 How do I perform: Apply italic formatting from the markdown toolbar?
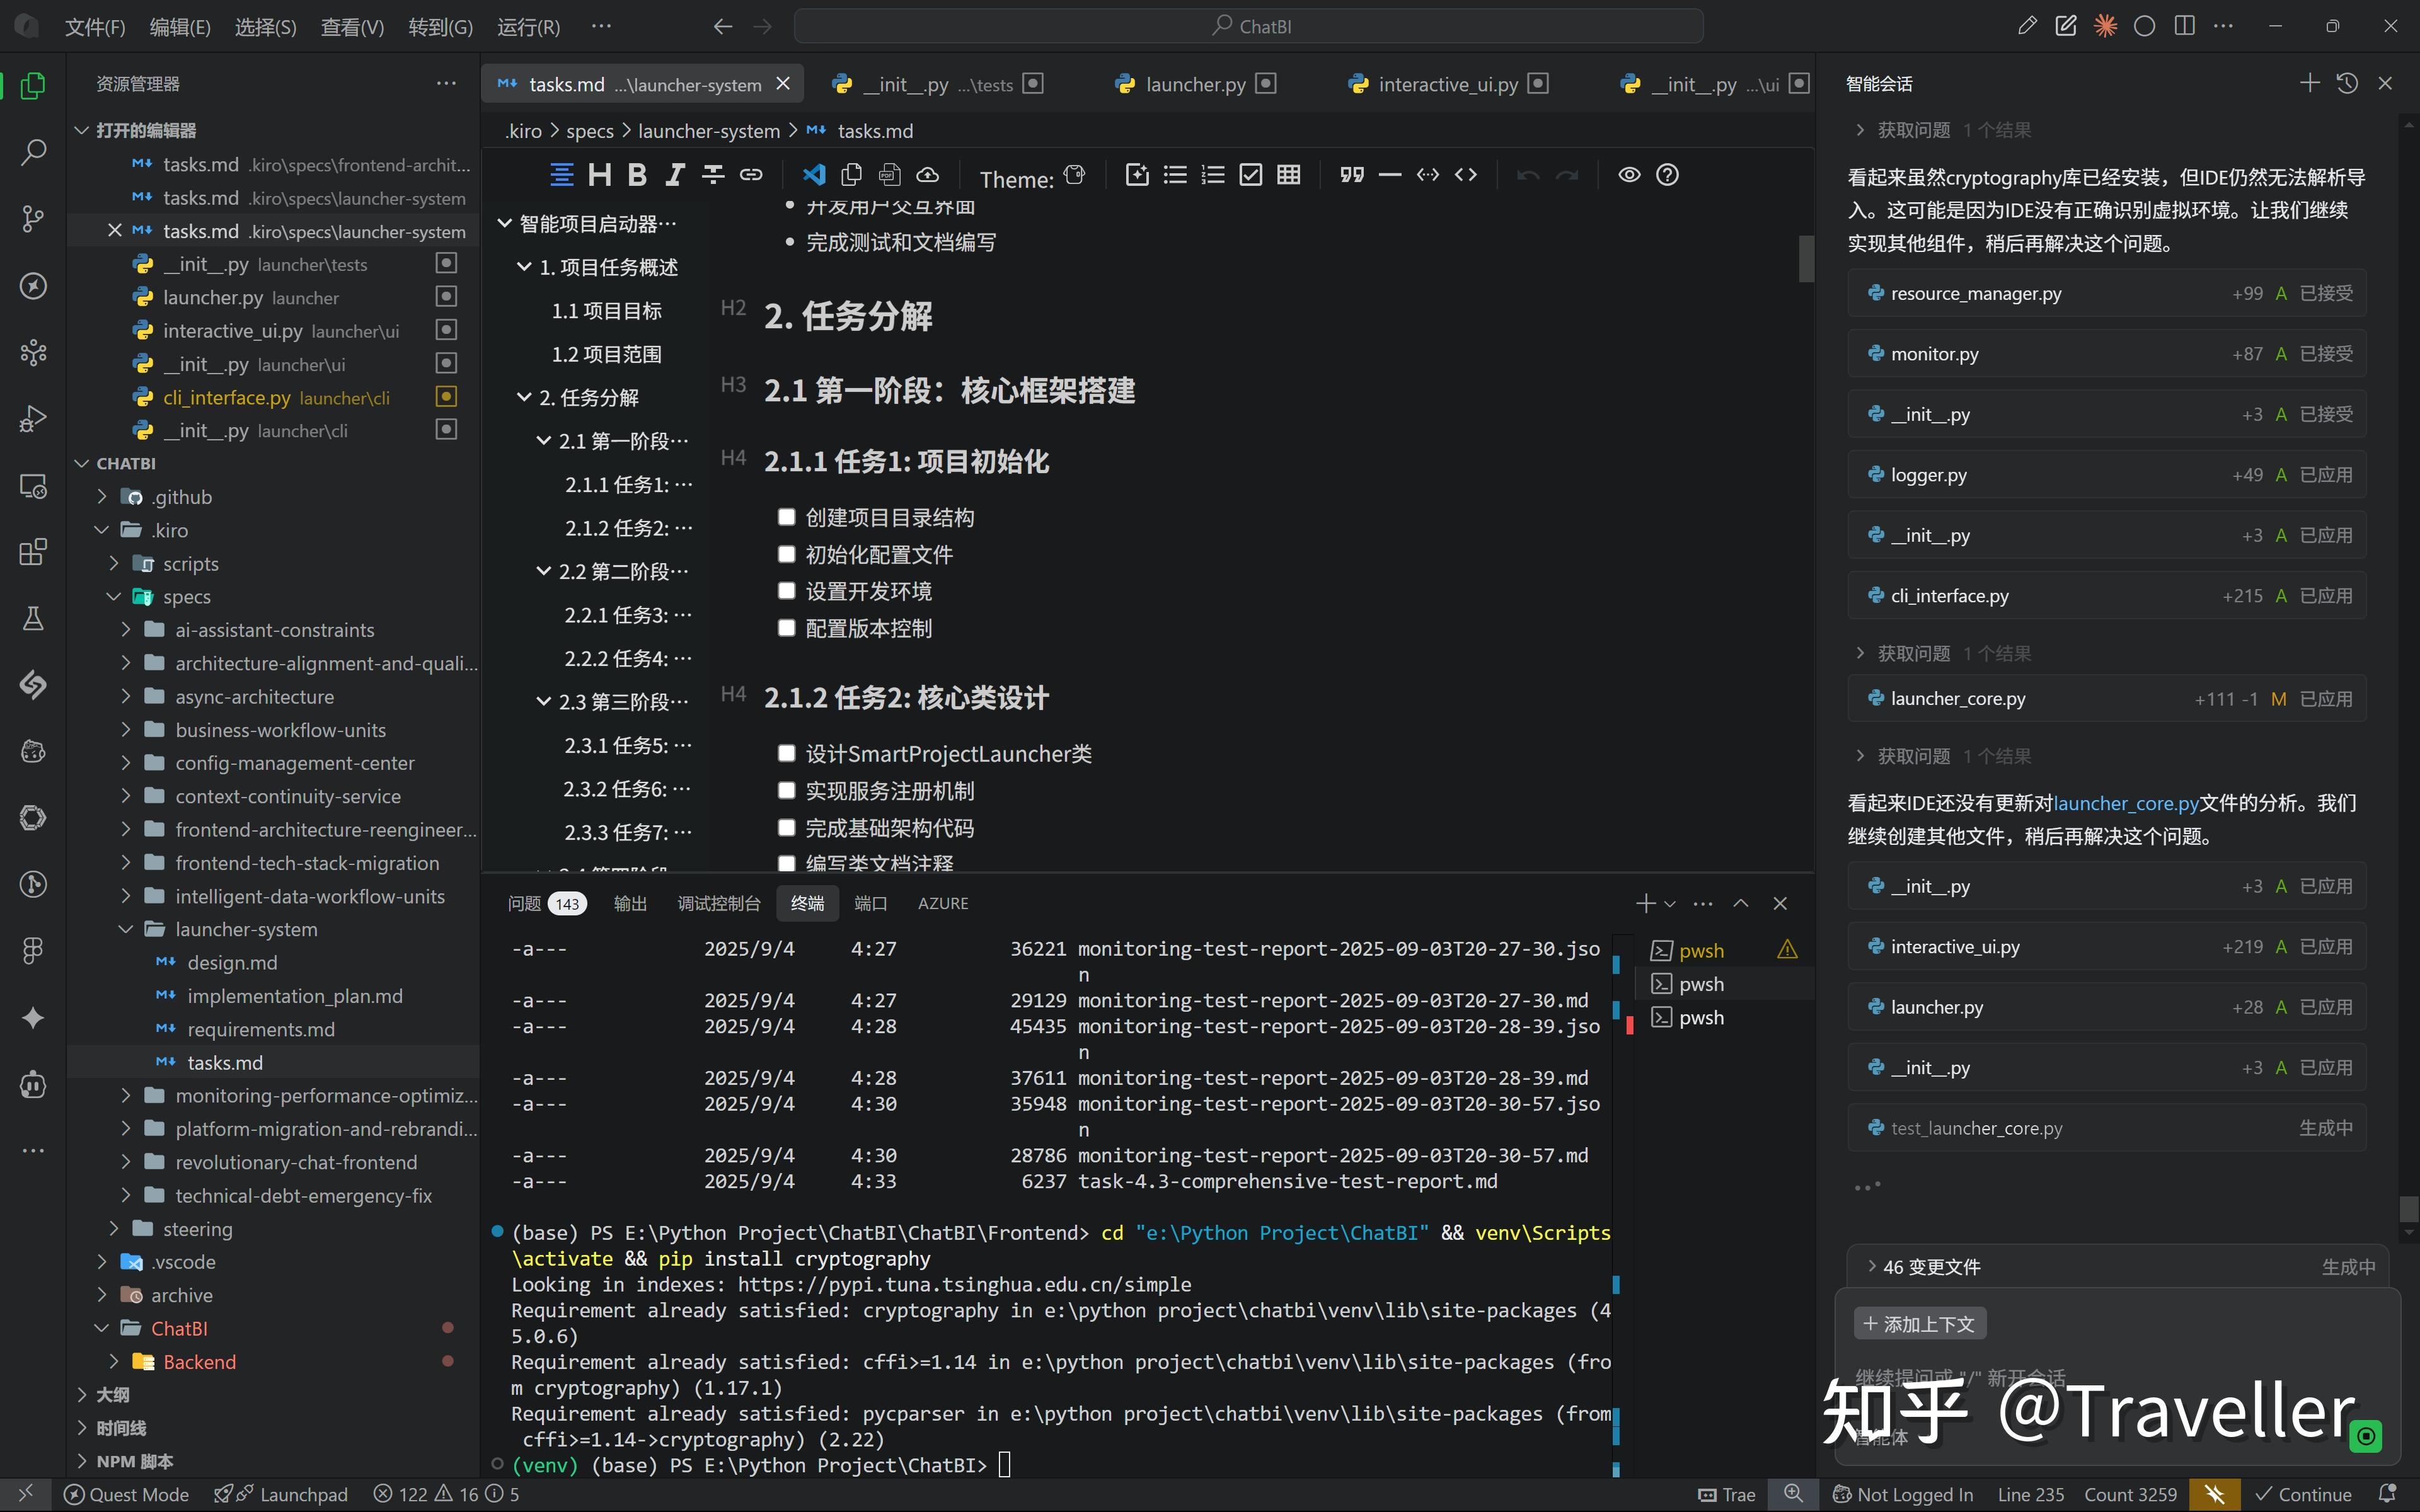click(675, 174)
